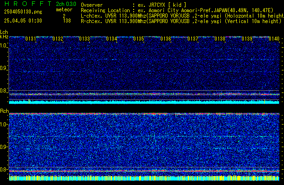Click the L-ch receiver description line
The width and height of the screenshot is (284, 185).
click(182, 16)
